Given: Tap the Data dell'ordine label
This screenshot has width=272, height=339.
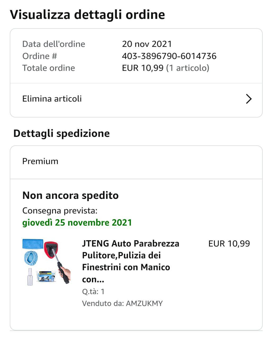Looking at the screenshot, I should tap(53, 44).
